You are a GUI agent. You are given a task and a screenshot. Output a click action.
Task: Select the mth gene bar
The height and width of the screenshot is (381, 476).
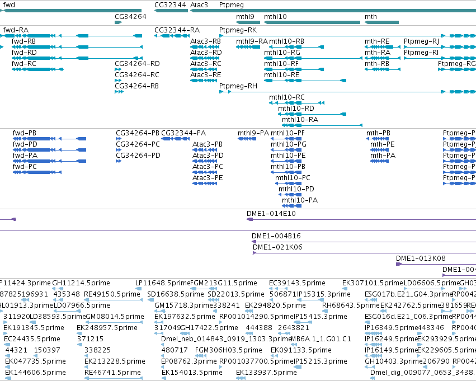tap(381, 22)
